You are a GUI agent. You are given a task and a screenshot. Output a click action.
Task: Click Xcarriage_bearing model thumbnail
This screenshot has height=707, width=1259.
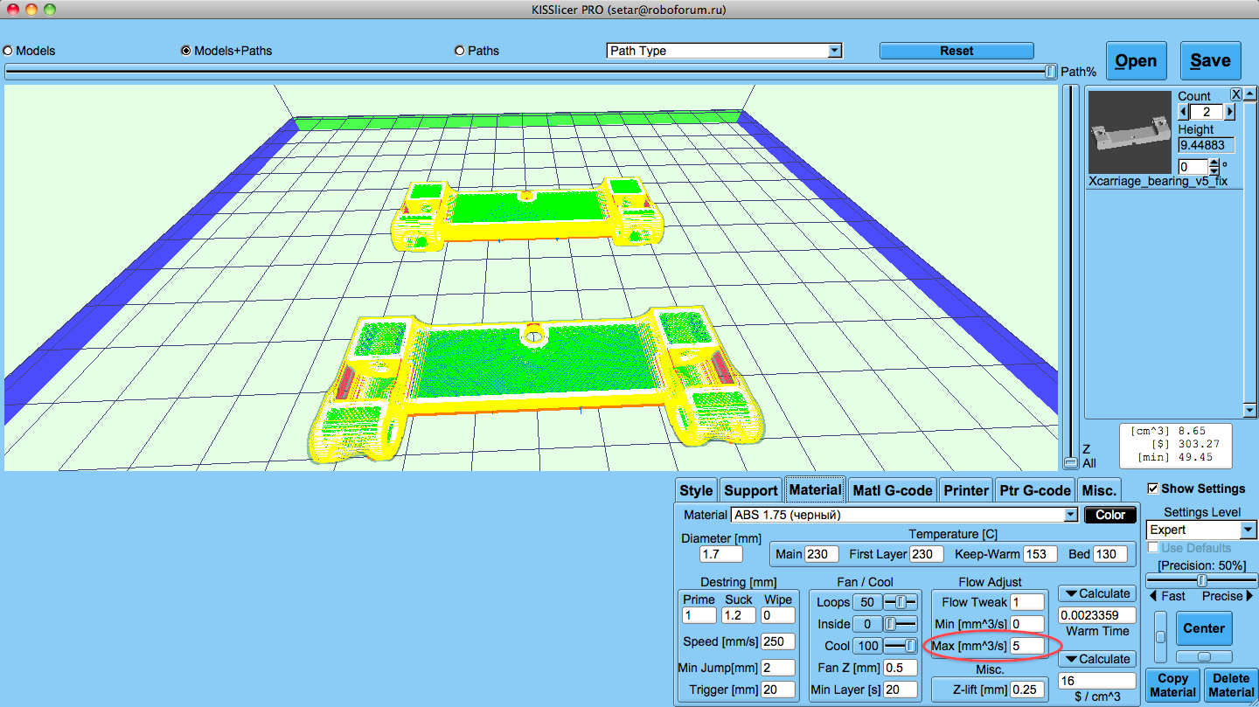click(1130, 134)
